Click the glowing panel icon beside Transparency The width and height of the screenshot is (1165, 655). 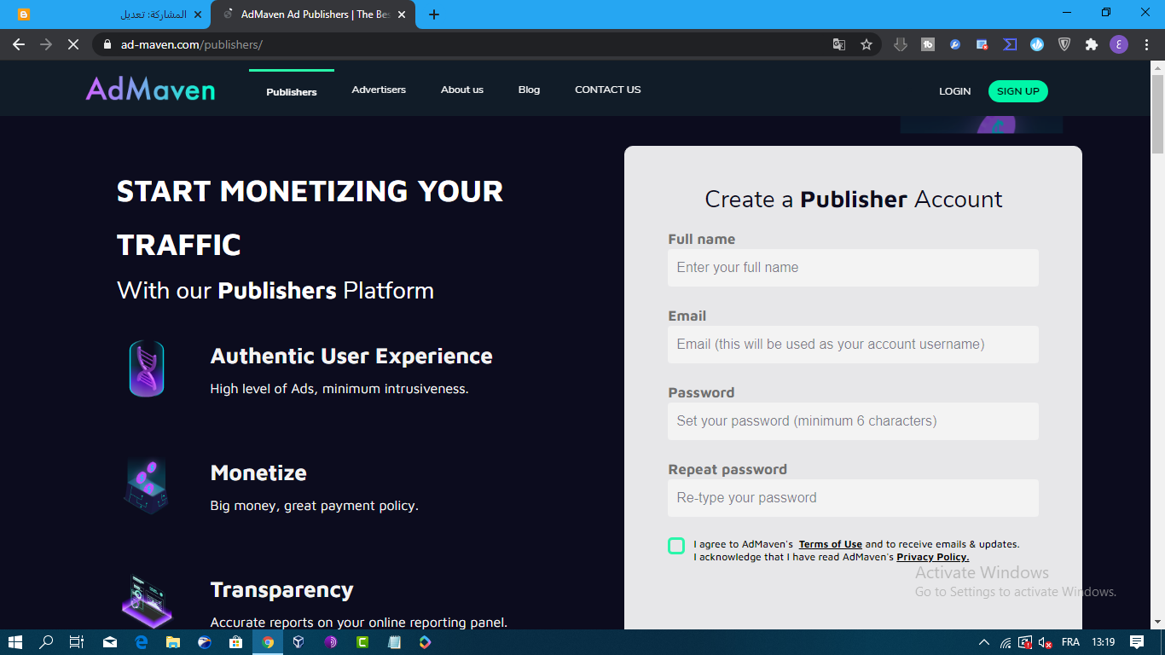pyautogui.click(x=147, y=600)
